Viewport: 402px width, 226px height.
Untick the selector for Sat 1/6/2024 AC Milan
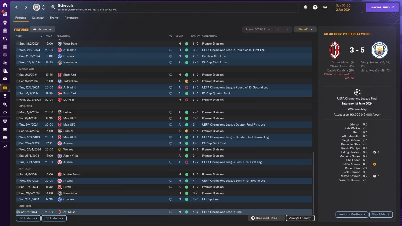pyautogui.click(x=17, y=212)
